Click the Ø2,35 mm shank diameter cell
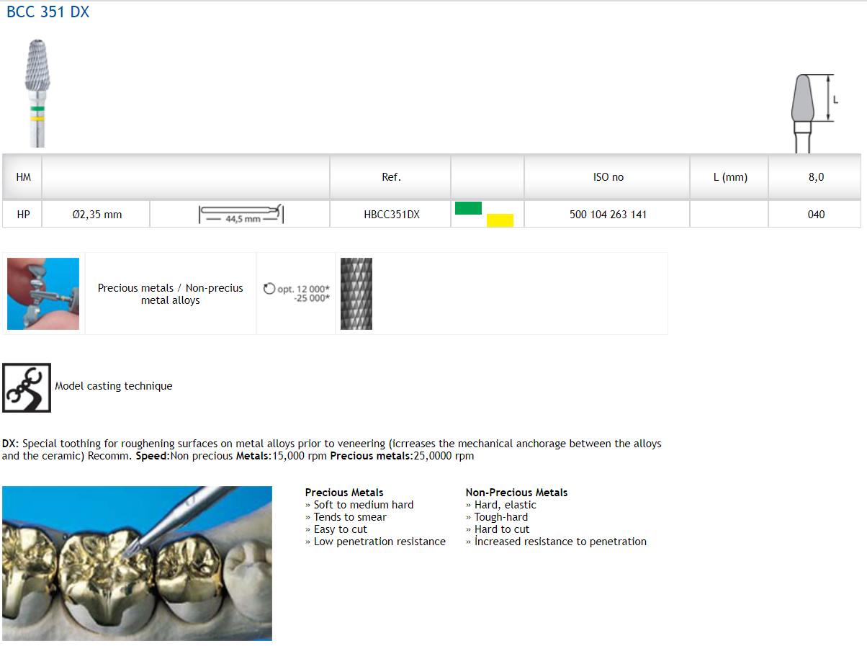 click(97, 215)
